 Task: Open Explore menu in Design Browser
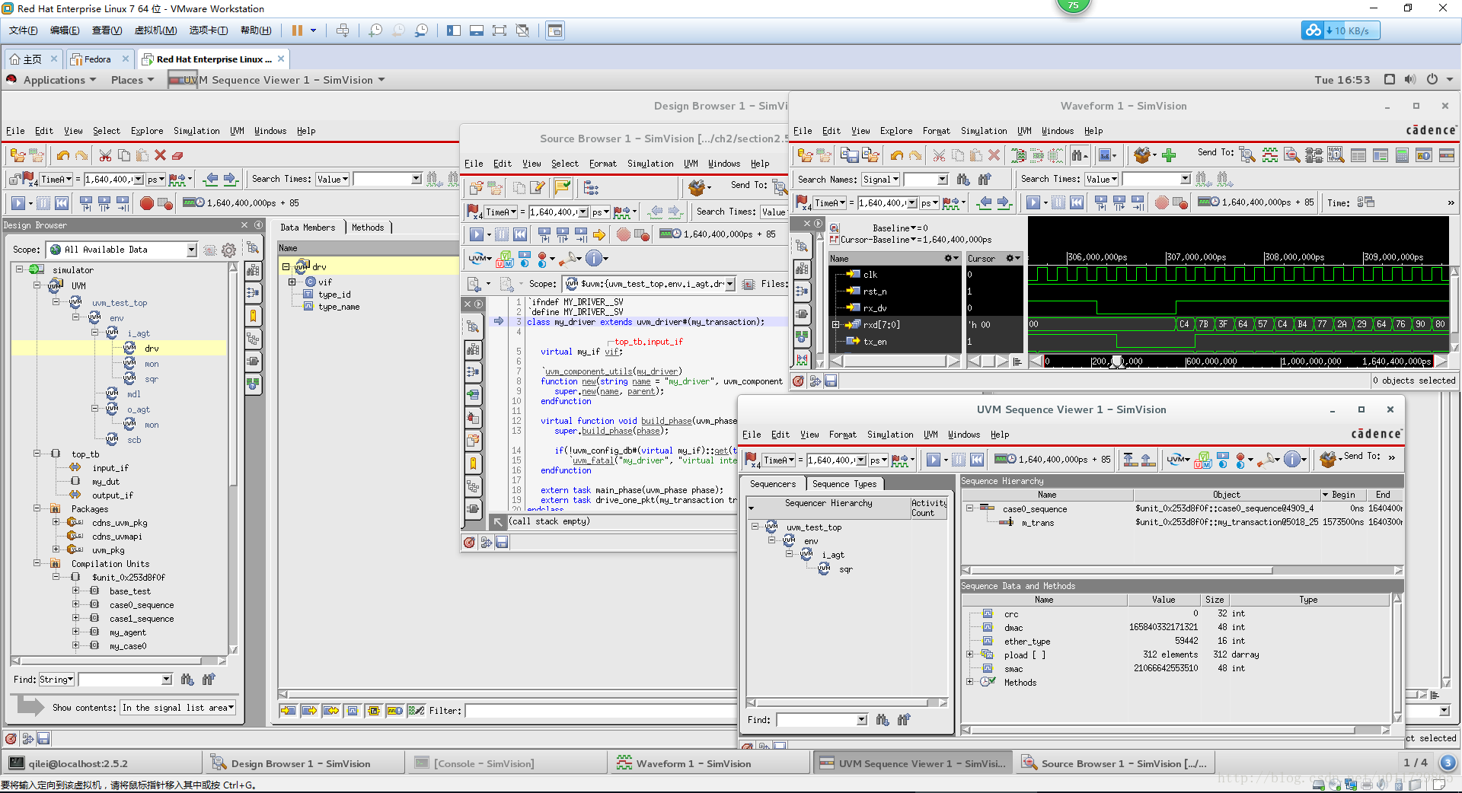(x=147, y=131)
